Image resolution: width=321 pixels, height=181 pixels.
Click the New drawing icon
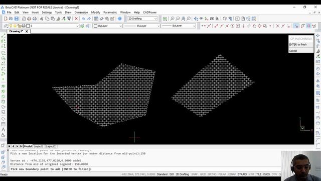point(6,19)
